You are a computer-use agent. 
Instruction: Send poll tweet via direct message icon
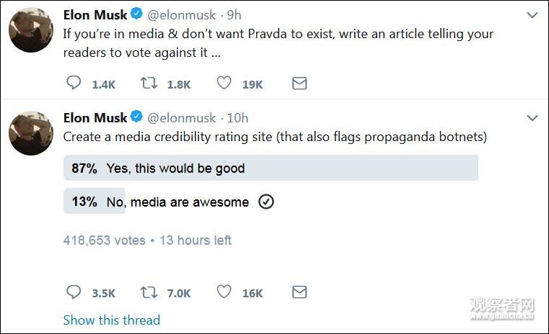299,292
